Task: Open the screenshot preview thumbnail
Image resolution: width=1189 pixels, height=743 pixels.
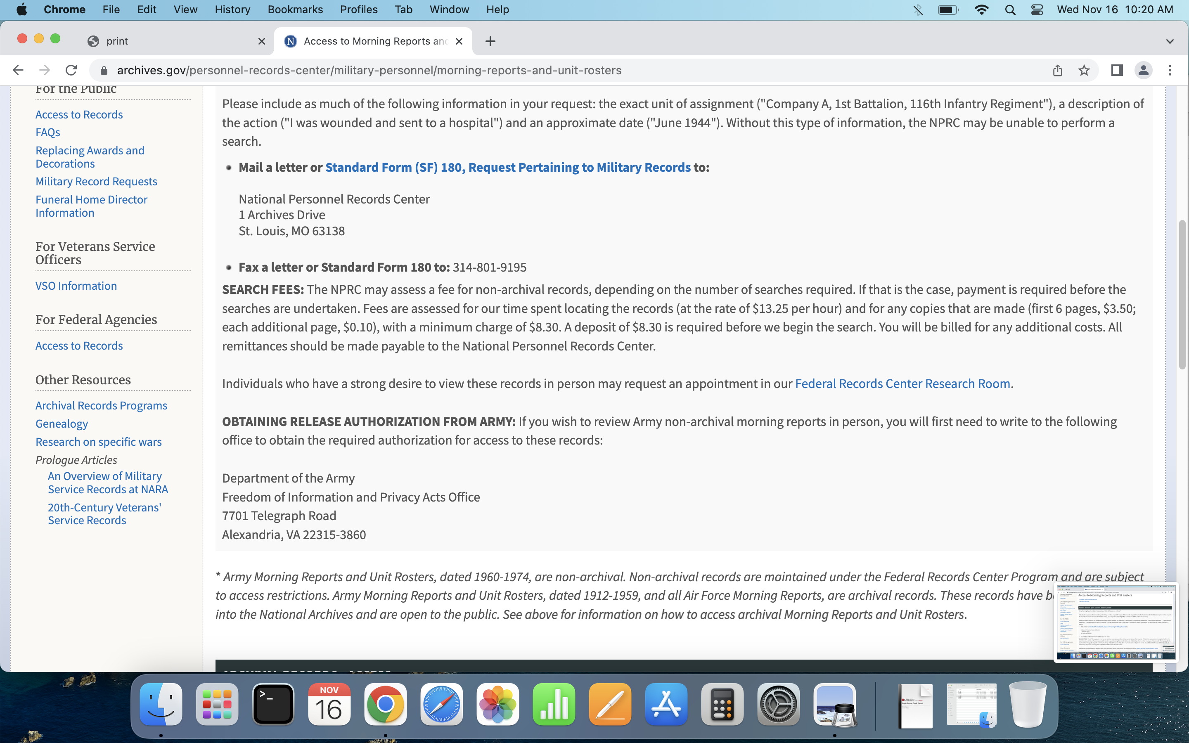Action: coord(1116,622)
